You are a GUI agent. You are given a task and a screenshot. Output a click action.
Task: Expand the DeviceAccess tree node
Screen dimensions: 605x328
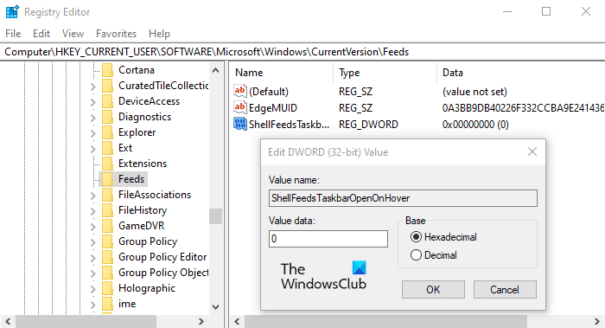click(x=93, y=102)
